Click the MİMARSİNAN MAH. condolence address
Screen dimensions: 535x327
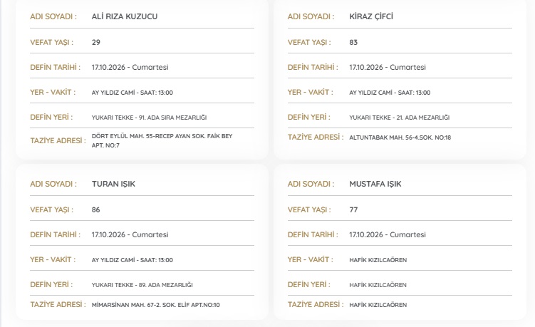click(155, 305)
